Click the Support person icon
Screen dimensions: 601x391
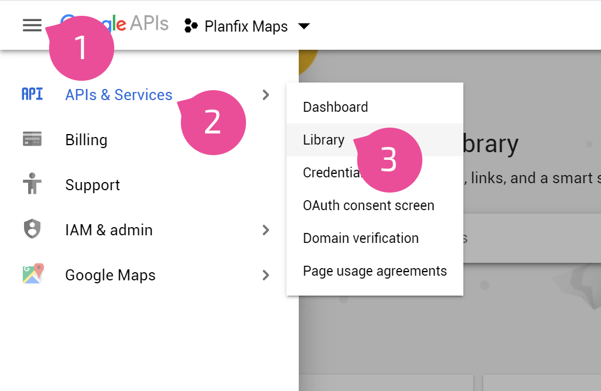click(32, 184)
